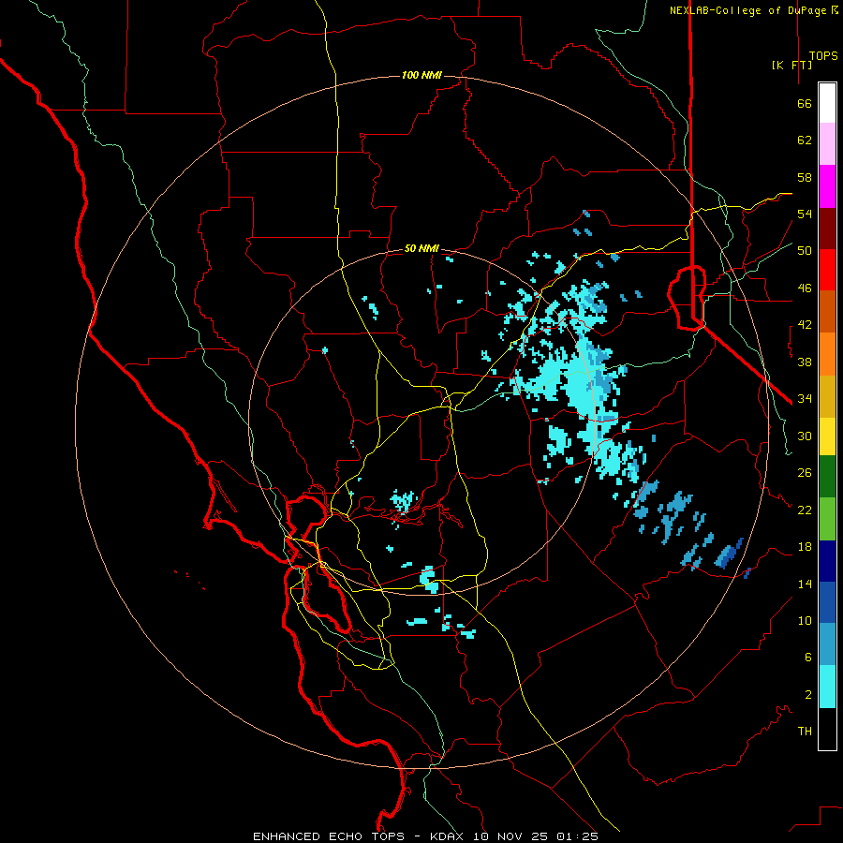843x843 pixels.
Task: Select the light green 26 kft legend swatch
Action: (x=827, y=518)
